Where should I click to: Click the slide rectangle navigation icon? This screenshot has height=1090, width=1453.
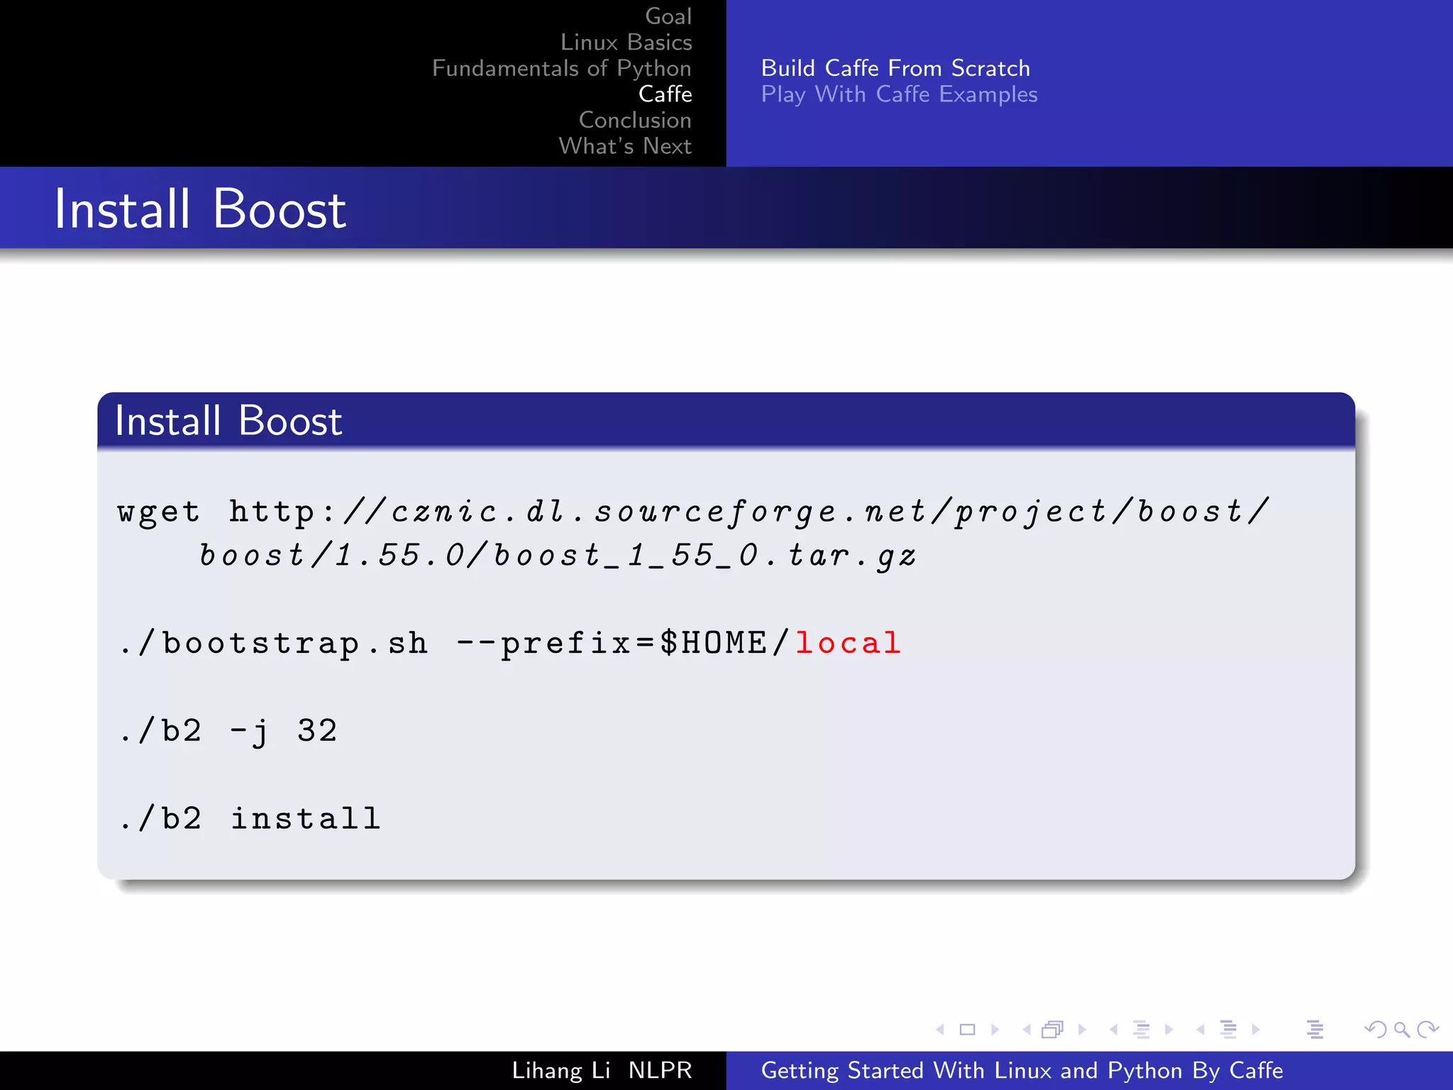pos(967,1029)
